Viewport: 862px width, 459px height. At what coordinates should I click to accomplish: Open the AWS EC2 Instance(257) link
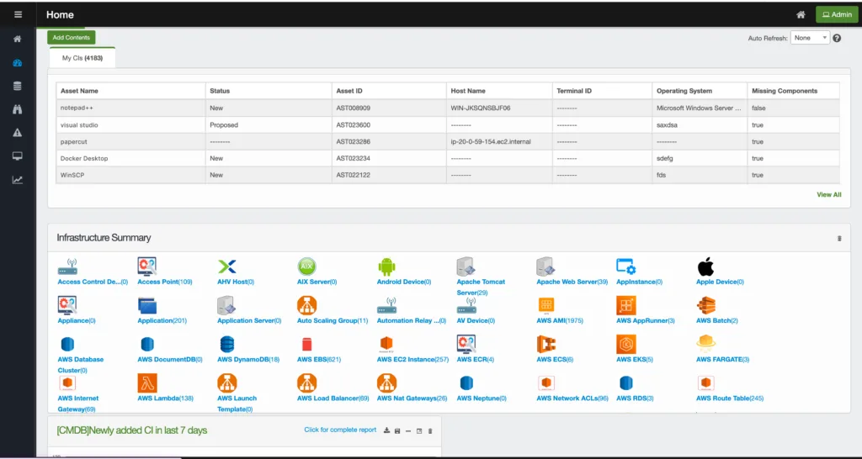coord(412,360)
